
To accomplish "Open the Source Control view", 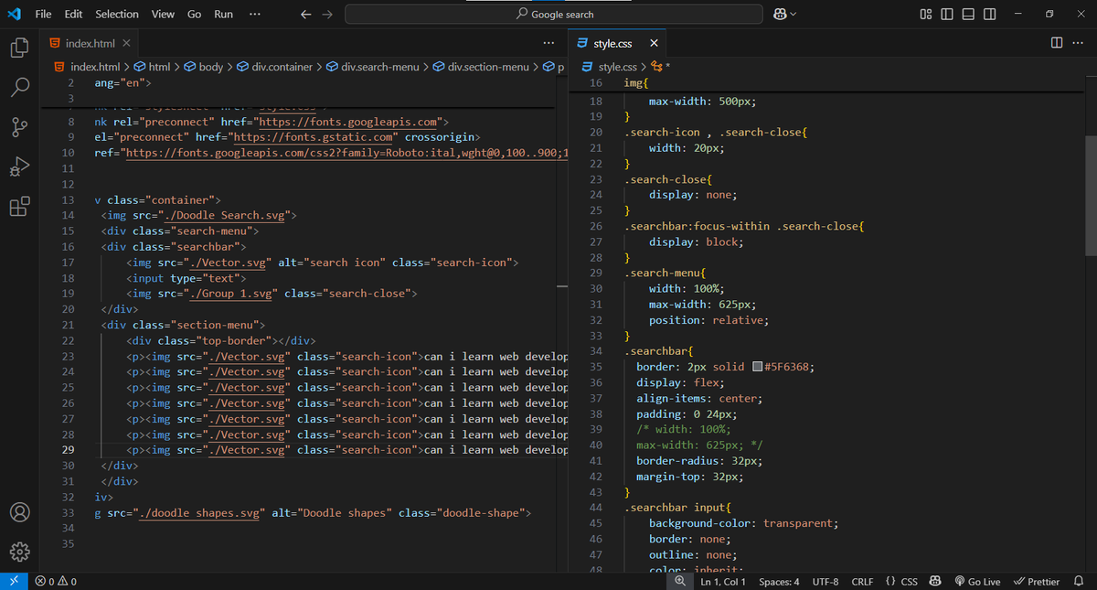I will [x=20, y=127].
